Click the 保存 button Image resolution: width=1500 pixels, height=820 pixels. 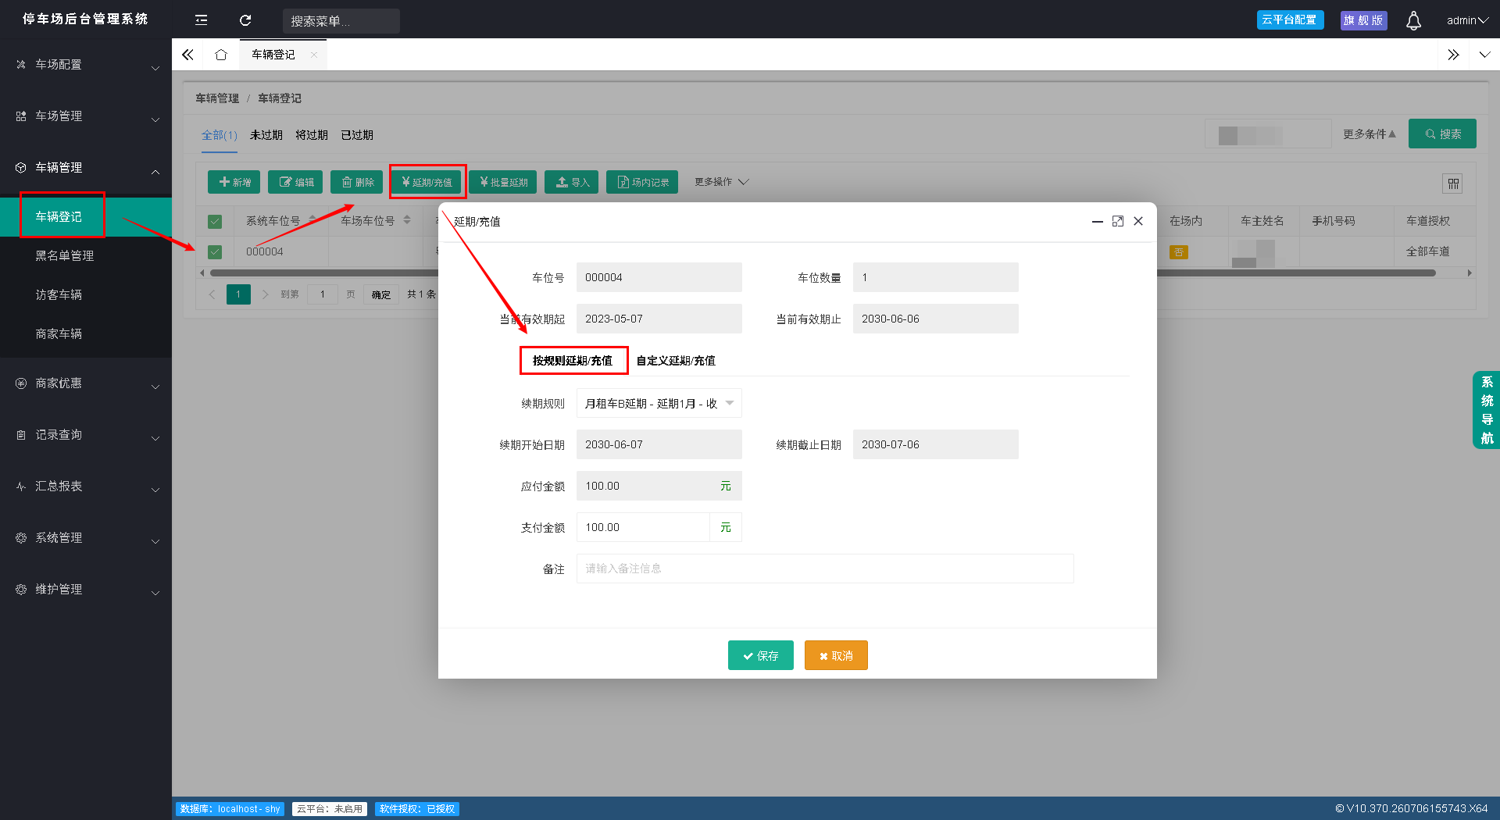(761, 655)
